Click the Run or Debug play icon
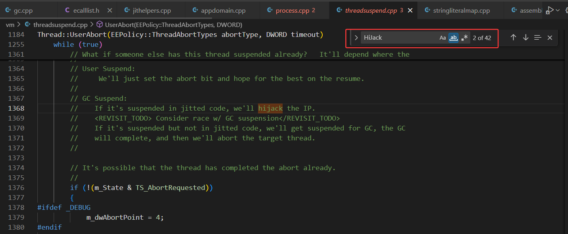The image size is (568, 234). click(550, 10)
